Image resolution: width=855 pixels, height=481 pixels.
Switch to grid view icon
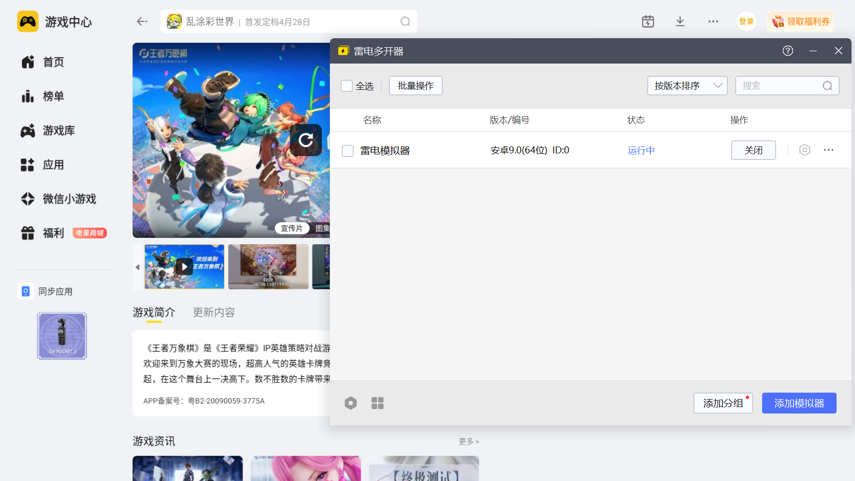378,403
